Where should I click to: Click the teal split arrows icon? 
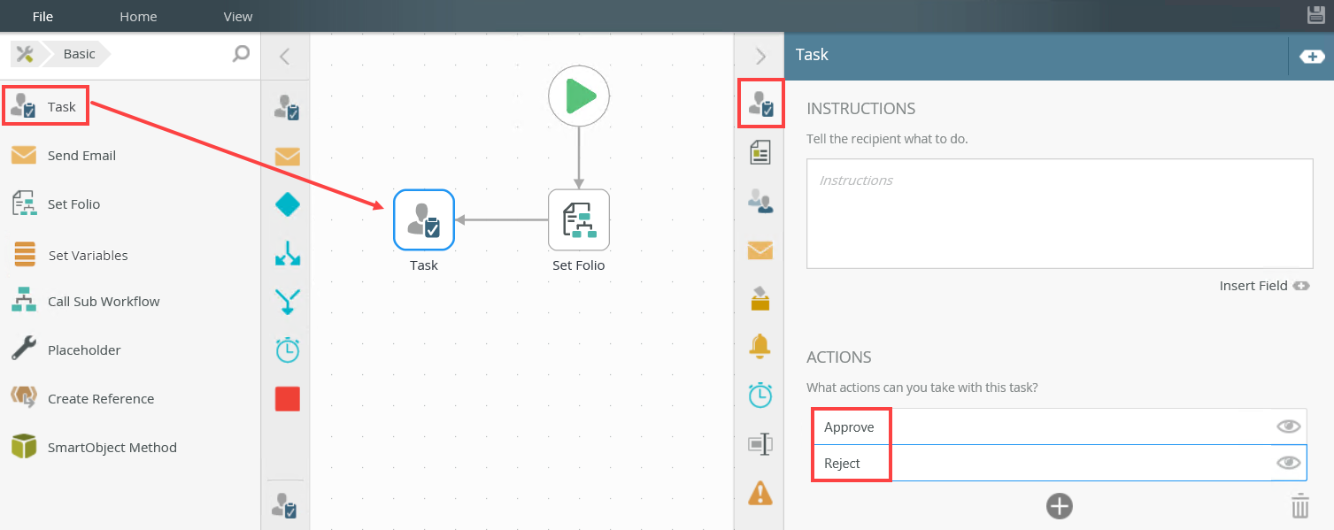288,253
